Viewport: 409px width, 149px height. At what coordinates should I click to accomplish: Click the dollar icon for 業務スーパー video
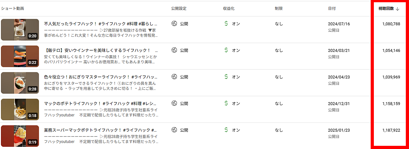click(226, 130)
